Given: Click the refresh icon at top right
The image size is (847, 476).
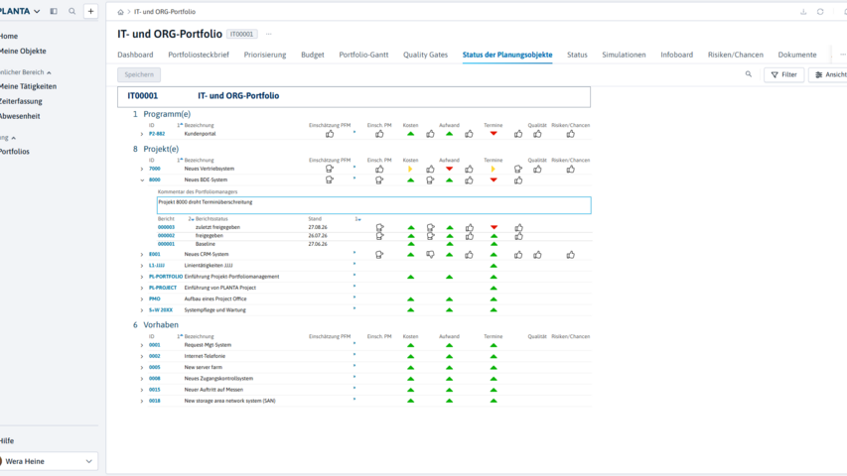Looking at the screenshot, I should 820,12.
